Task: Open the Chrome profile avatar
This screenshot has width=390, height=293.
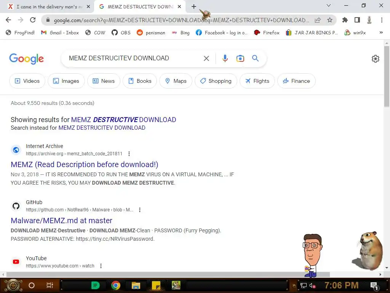Action: click(x=369, y=20)
